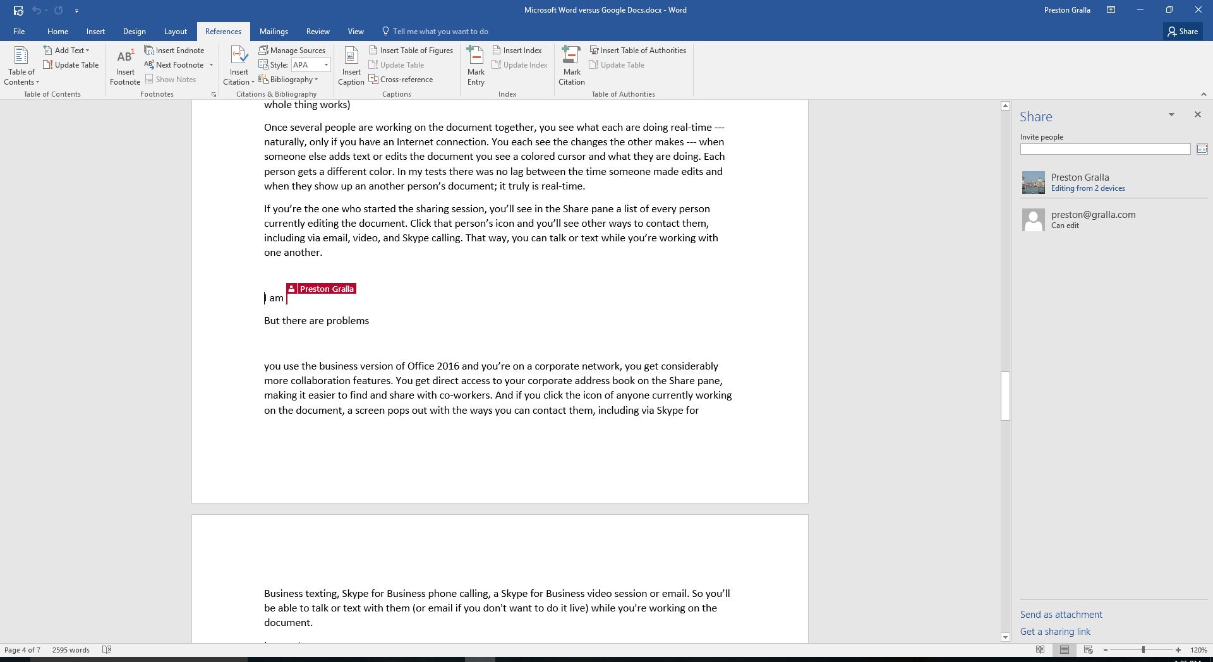Screen dimensions: 1213x662
Task: Switch to Review tab
Action: [x=318, y=31]
